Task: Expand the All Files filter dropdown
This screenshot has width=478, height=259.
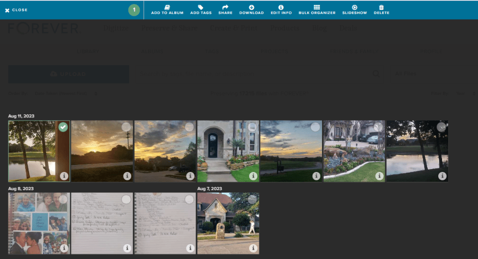Action: click(406, 74)
